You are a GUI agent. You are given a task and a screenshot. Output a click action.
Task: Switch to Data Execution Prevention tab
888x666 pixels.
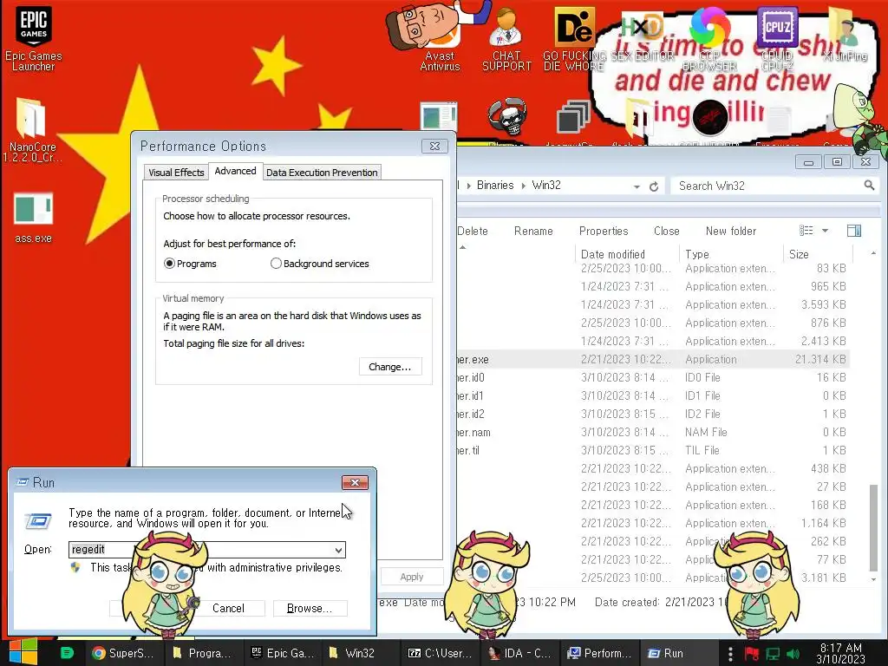point(322,173)
